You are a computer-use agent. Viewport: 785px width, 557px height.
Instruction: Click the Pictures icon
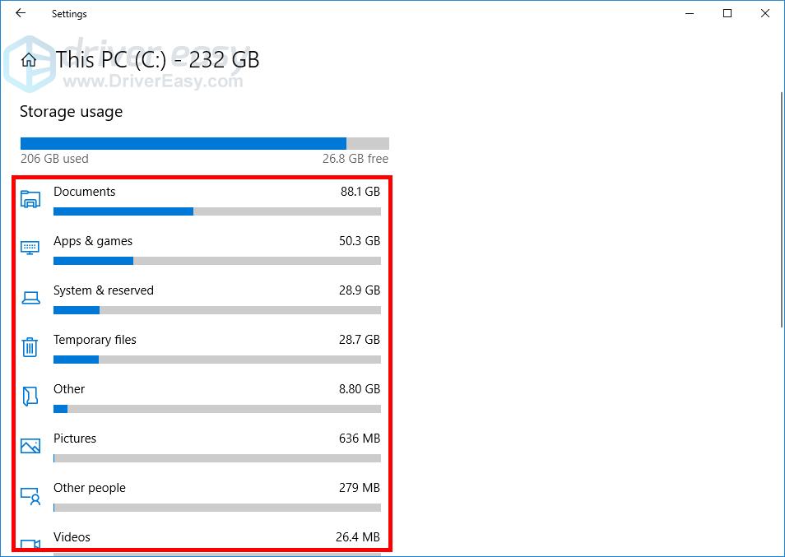pyautogui.click(x=30, y=446)
